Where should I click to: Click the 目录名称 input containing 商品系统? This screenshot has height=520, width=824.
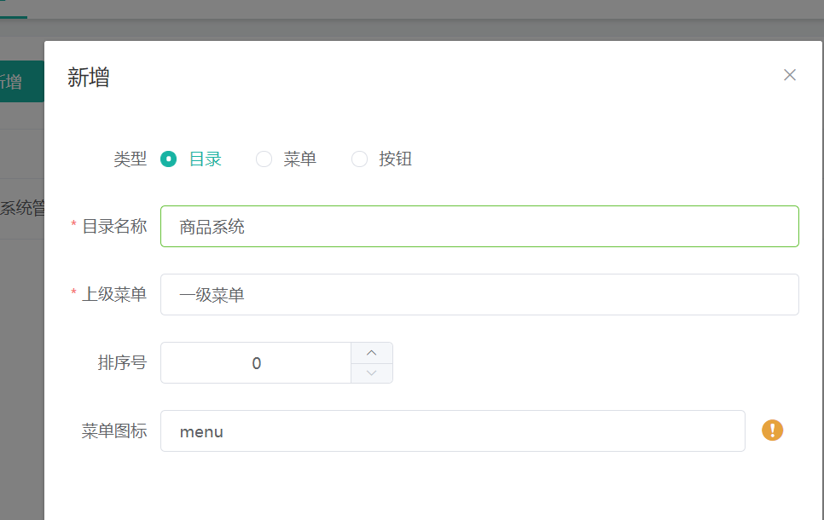(x=479, y=227)
